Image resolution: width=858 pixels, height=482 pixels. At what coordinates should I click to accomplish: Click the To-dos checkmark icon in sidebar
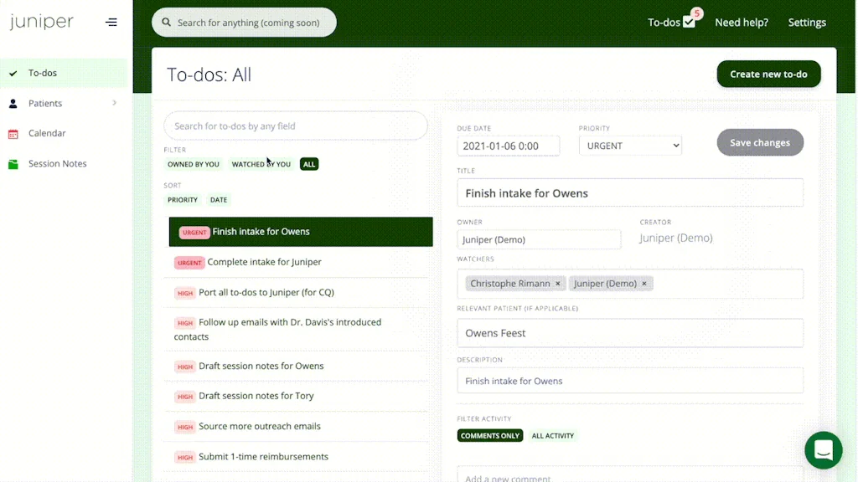pyautogui.click(x=13, y=74)
